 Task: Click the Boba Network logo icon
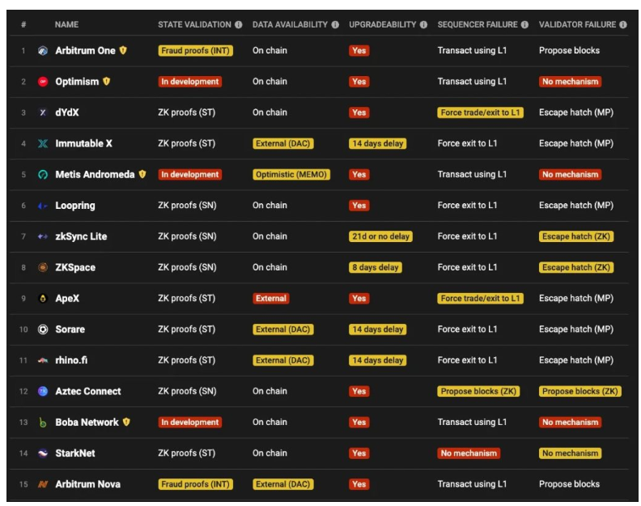coord(43,422)
